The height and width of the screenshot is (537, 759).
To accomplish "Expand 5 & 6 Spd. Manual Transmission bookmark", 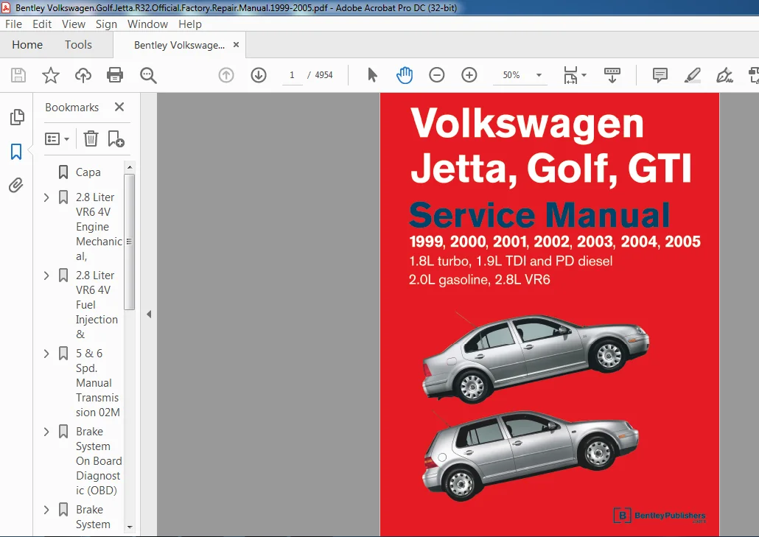I will [x=46, y=354].
